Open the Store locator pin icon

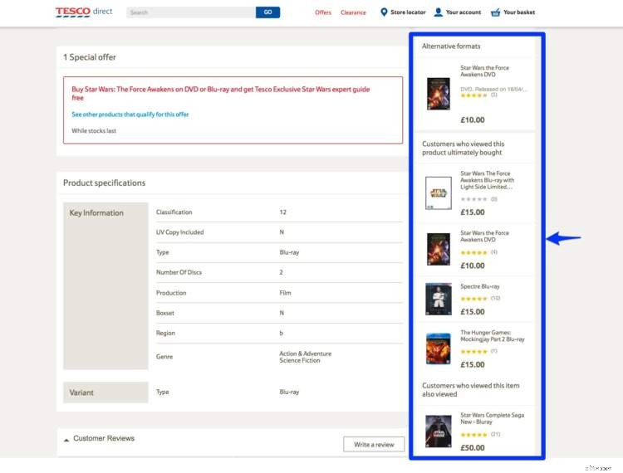pyautogui.click(x=384, y=12)
